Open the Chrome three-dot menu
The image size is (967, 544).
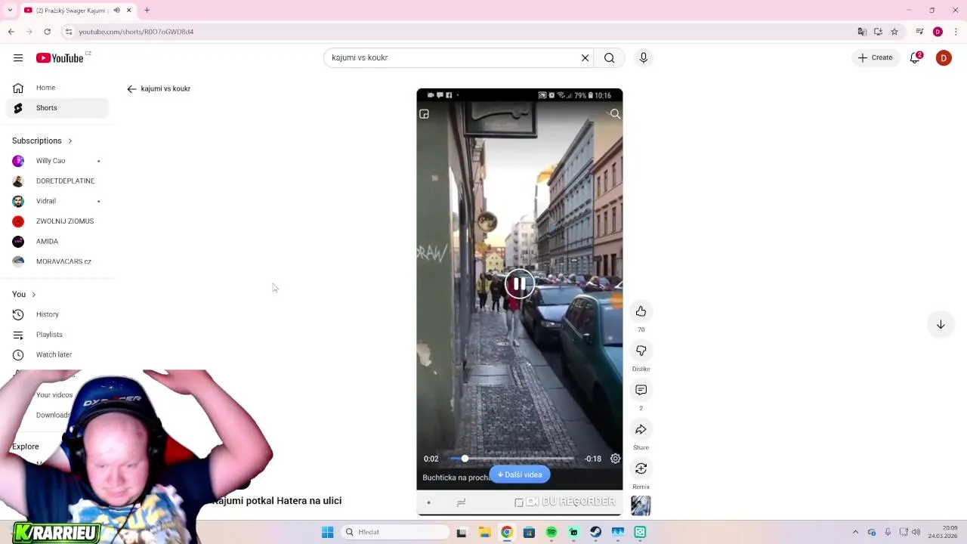click(x=956, y=32)
